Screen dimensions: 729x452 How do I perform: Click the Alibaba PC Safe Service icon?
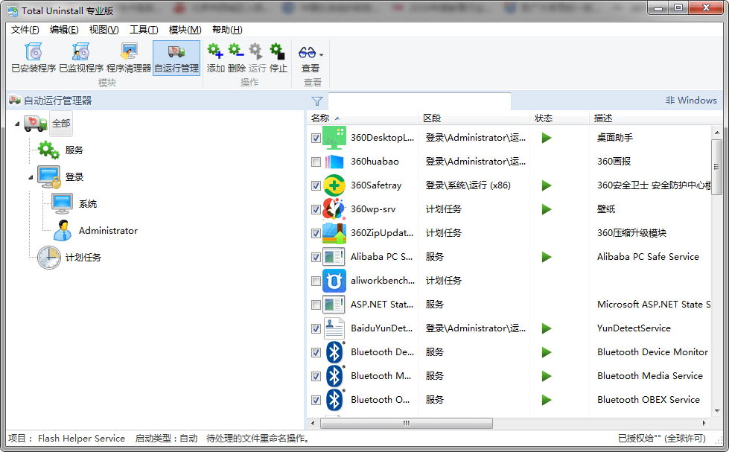tap(334, 257)
